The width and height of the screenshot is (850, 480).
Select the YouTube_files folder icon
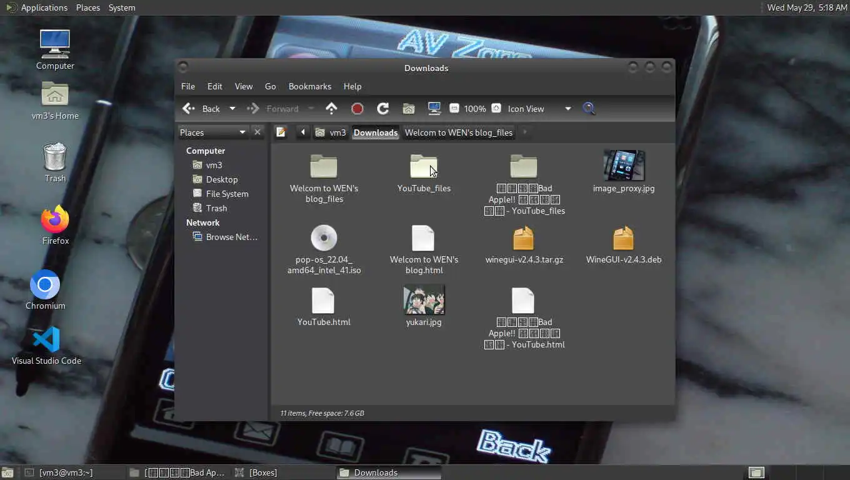424,166
